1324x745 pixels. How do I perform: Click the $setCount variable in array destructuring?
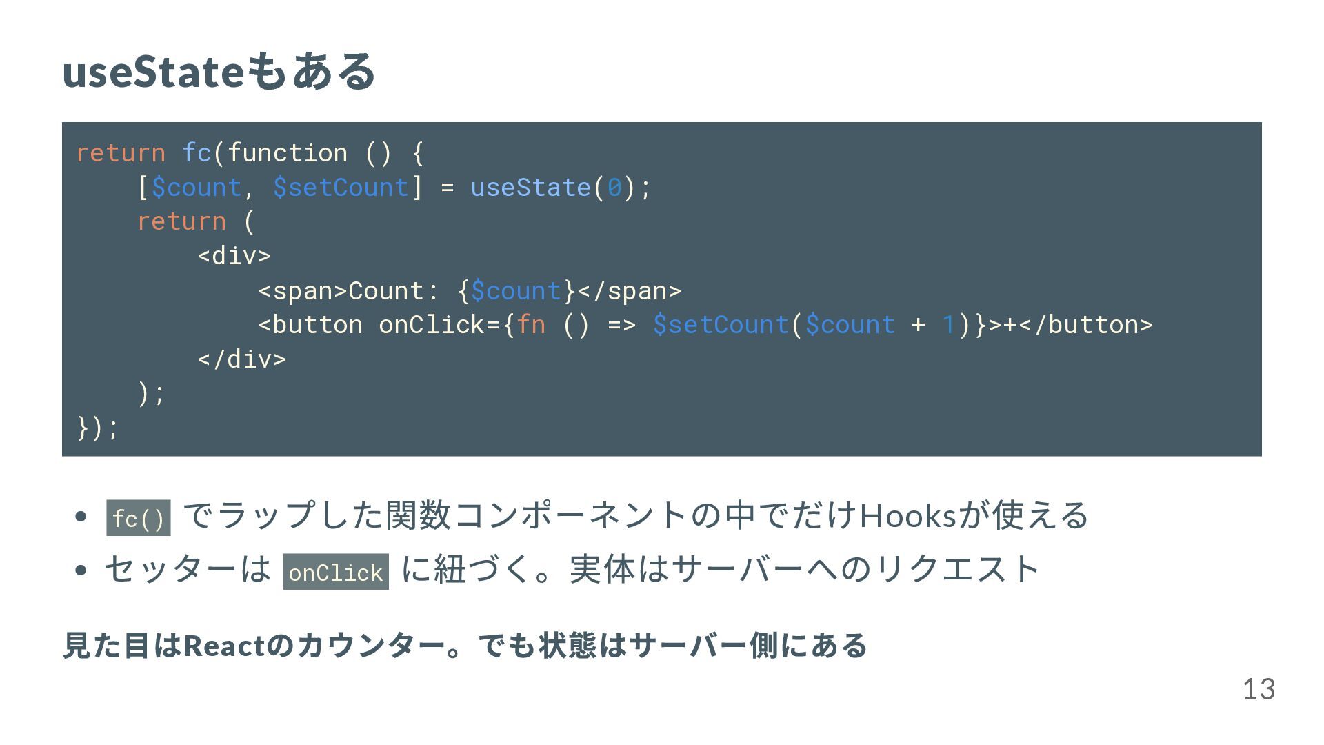[341, 187]
